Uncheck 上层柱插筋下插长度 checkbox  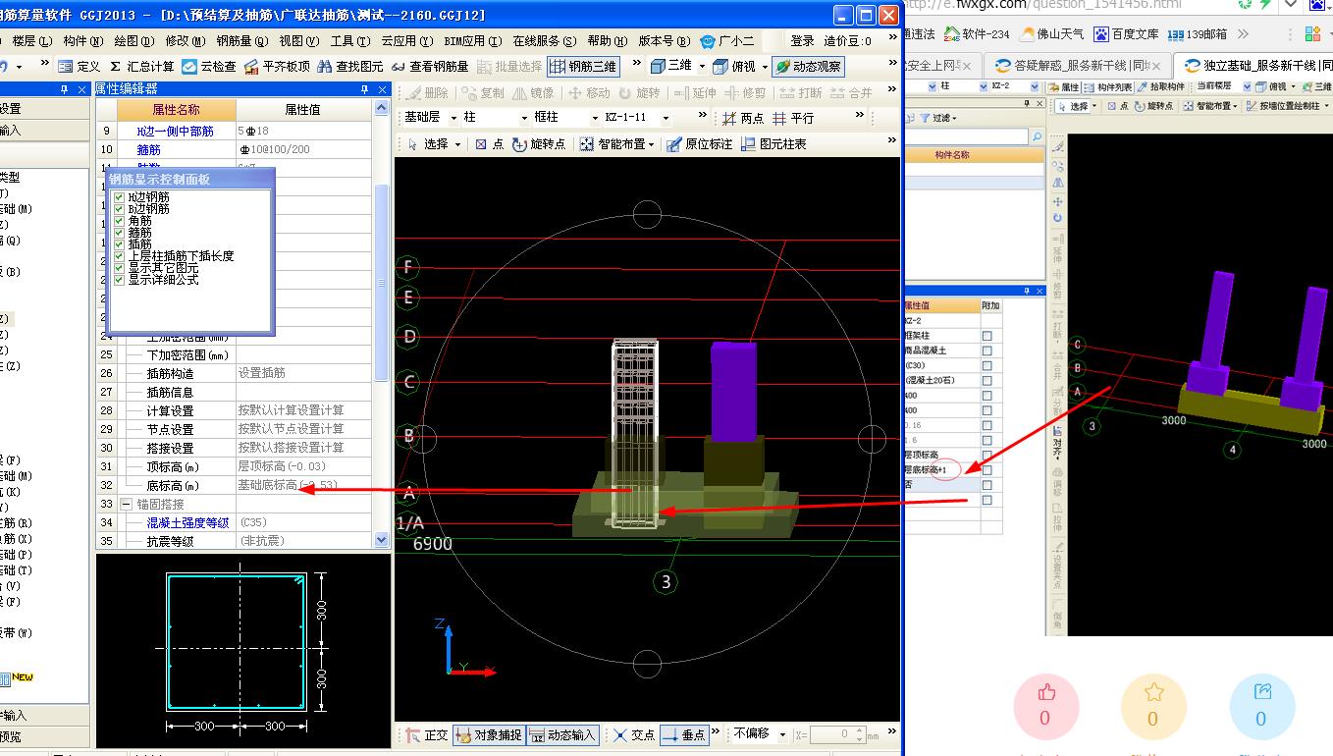coord(119,256)
